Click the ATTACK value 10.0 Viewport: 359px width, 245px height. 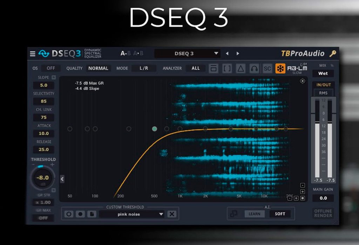[x=43, y=133]
